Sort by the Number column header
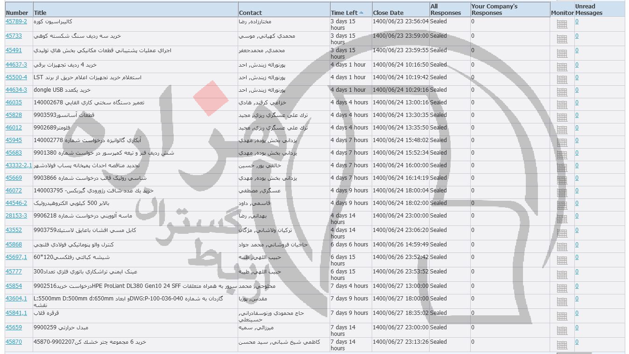This screenshot has width=629, height=354. (x=17, y=13)
